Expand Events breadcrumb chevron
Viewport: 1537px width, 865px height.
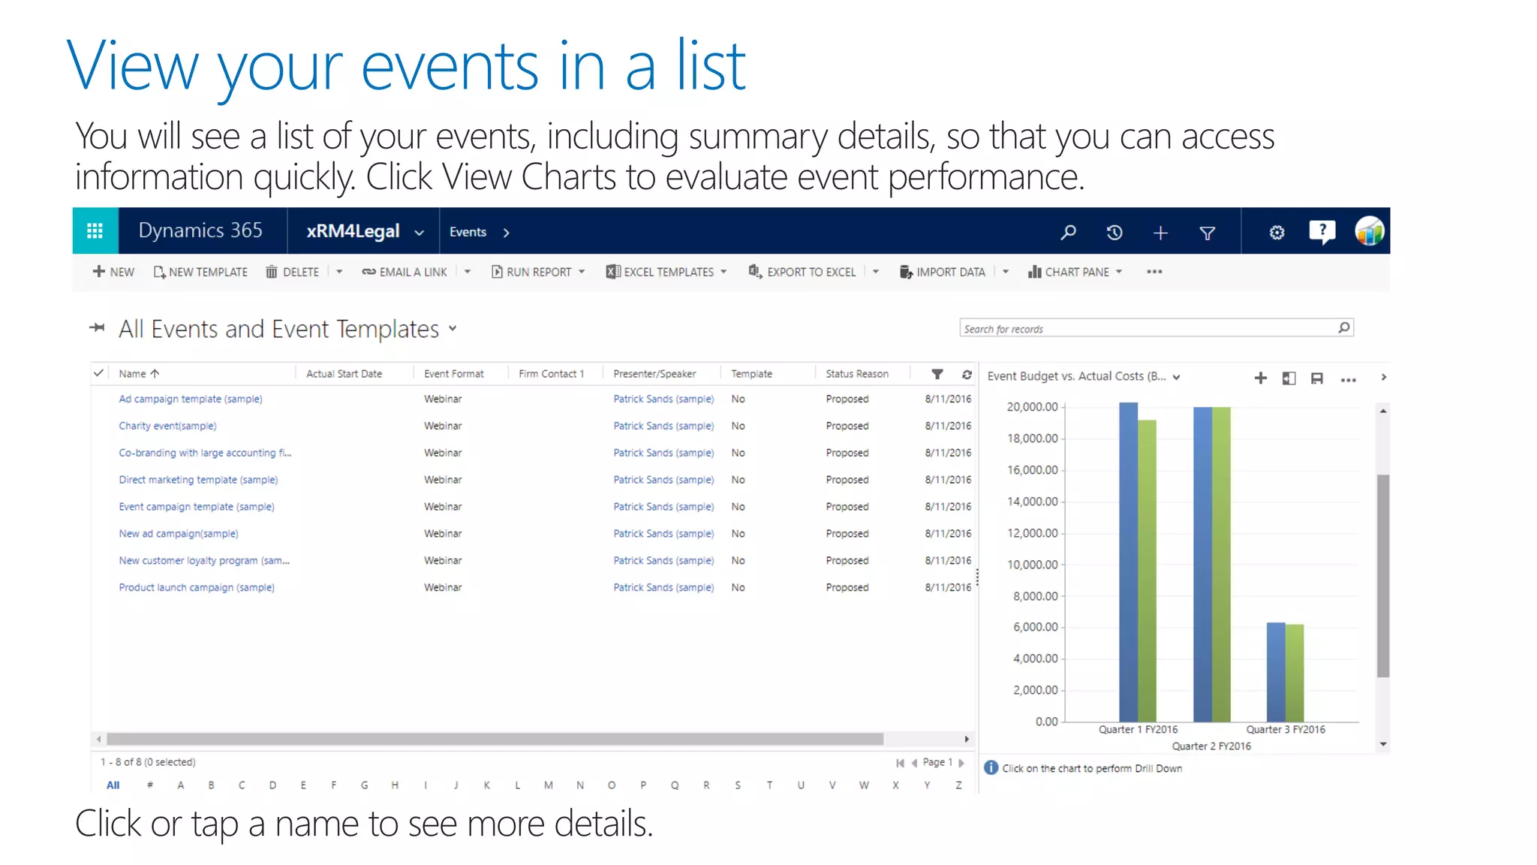tap(507, 233)
